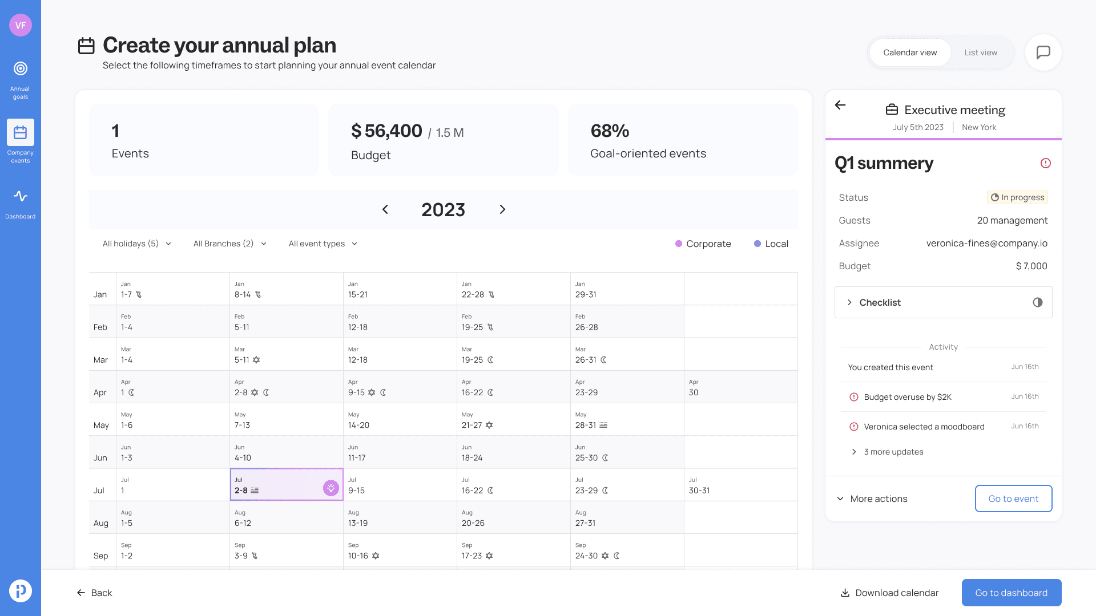Click the VF user avatar

21,25
